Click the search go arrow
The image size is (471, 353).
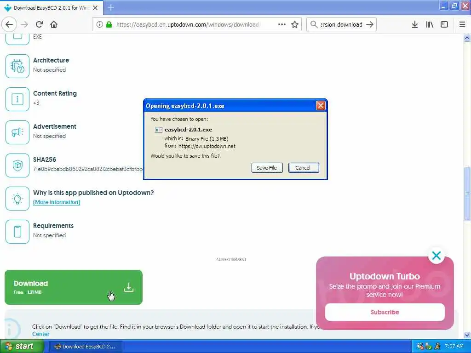click(370, 24)
